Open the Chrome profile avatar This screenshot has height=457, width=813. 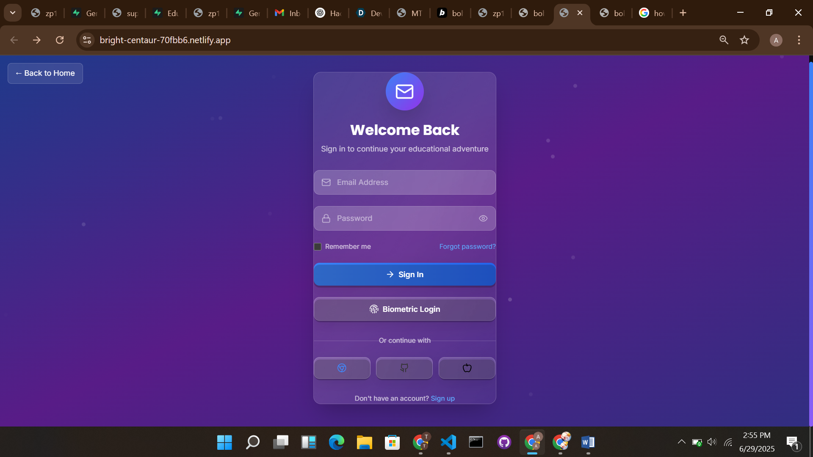(776, 40)
